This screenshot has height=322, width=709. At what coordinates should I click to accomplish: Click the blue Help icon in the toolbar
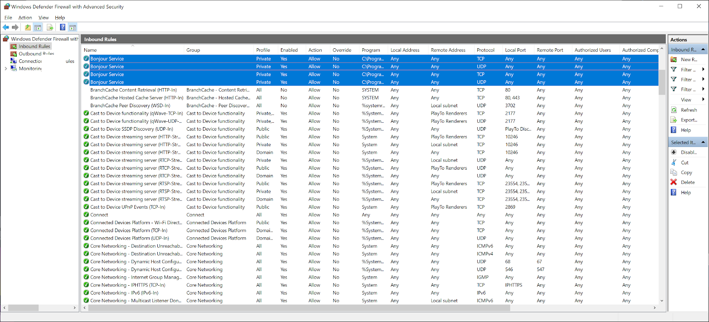point(62,27)
